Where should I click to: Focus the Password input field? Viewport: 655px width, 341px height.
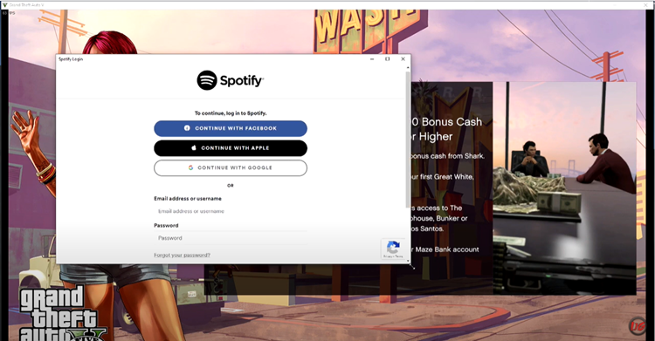(x=231, y=238)
